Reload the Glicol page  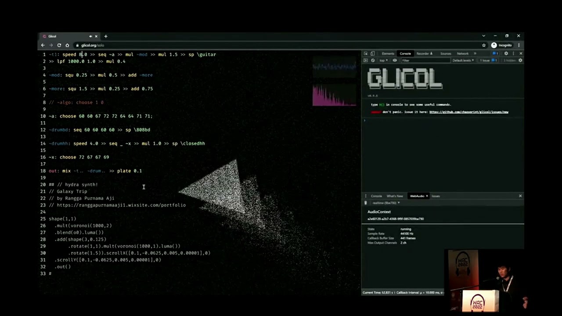tap(59, 45)
